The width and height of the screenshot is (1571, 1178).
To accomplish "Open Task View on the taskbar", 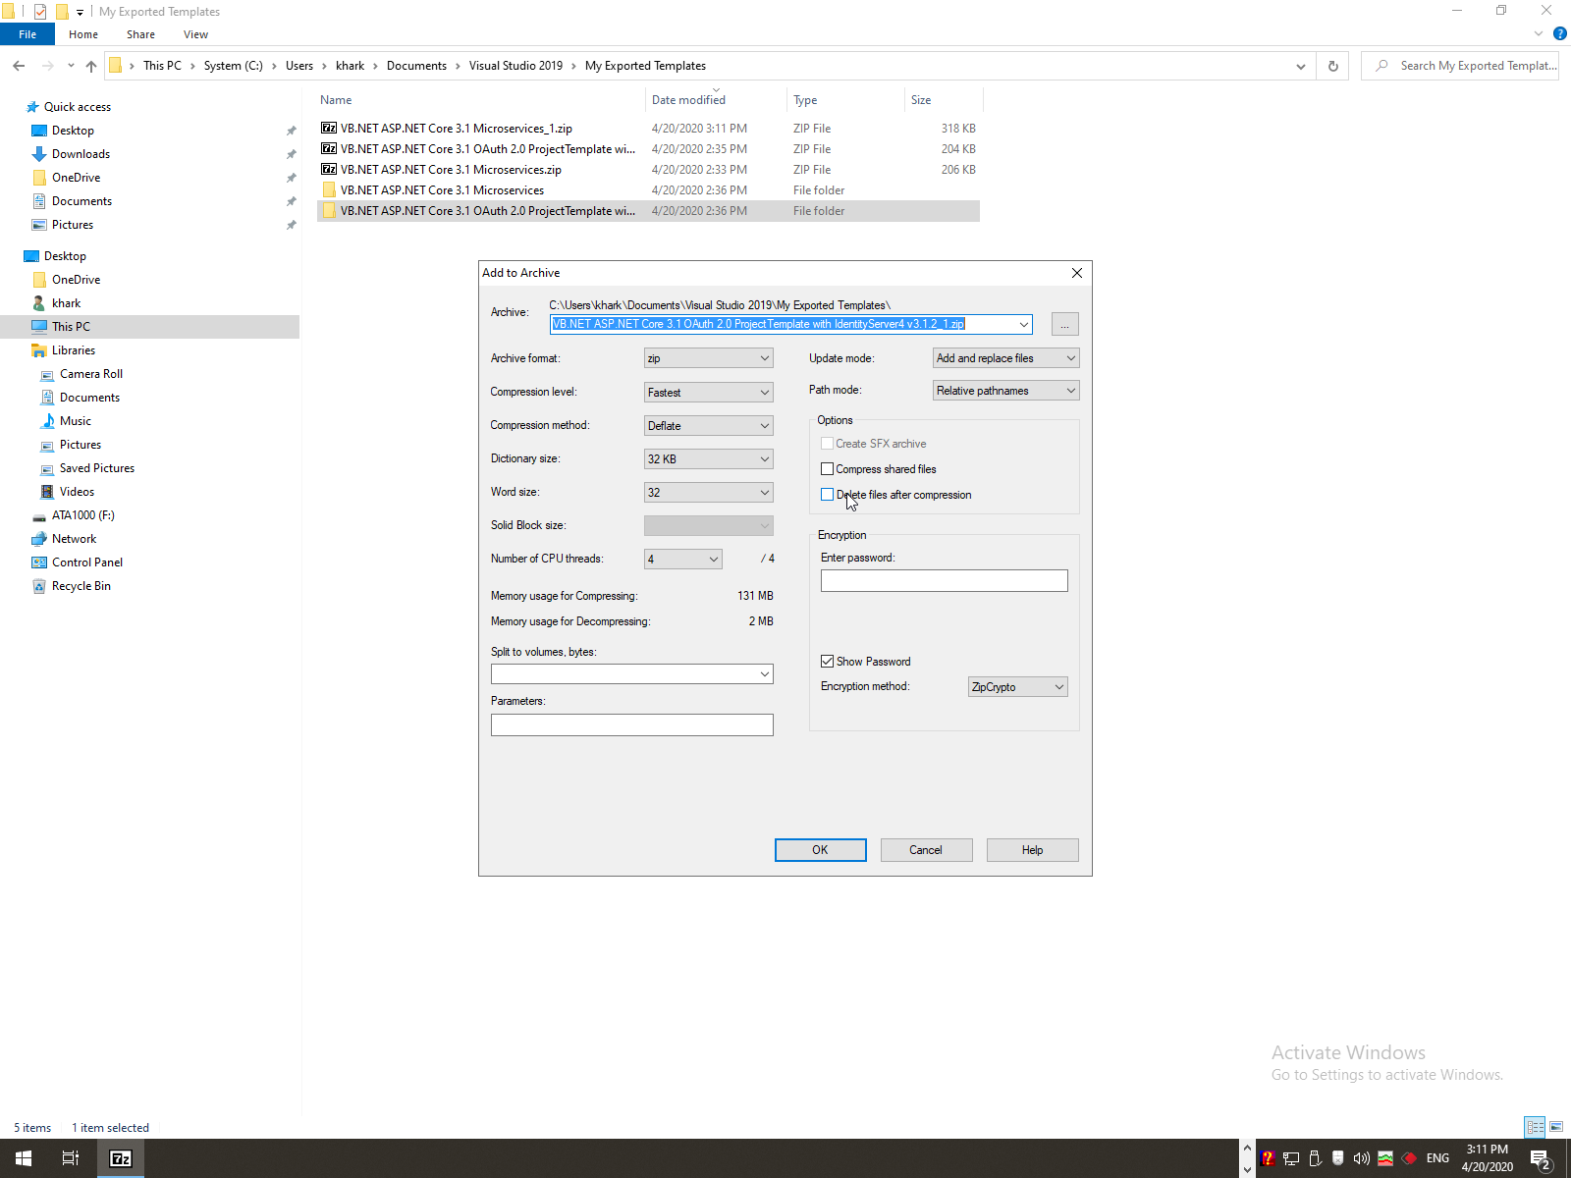I will [71, 1158].
